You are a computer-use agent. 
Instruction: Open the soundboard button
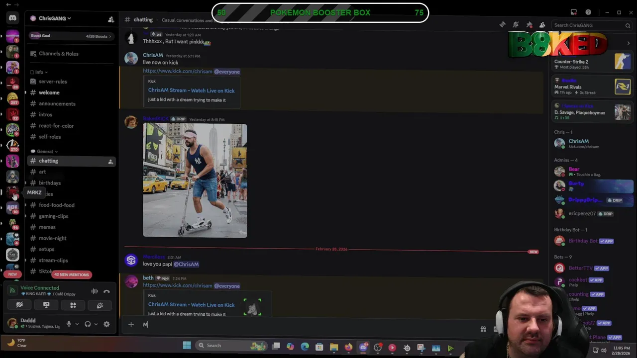pos(100,305)
